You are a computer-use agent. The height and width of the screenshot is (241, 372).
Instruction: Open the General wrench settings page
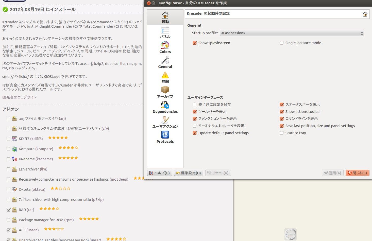[165, 62]
